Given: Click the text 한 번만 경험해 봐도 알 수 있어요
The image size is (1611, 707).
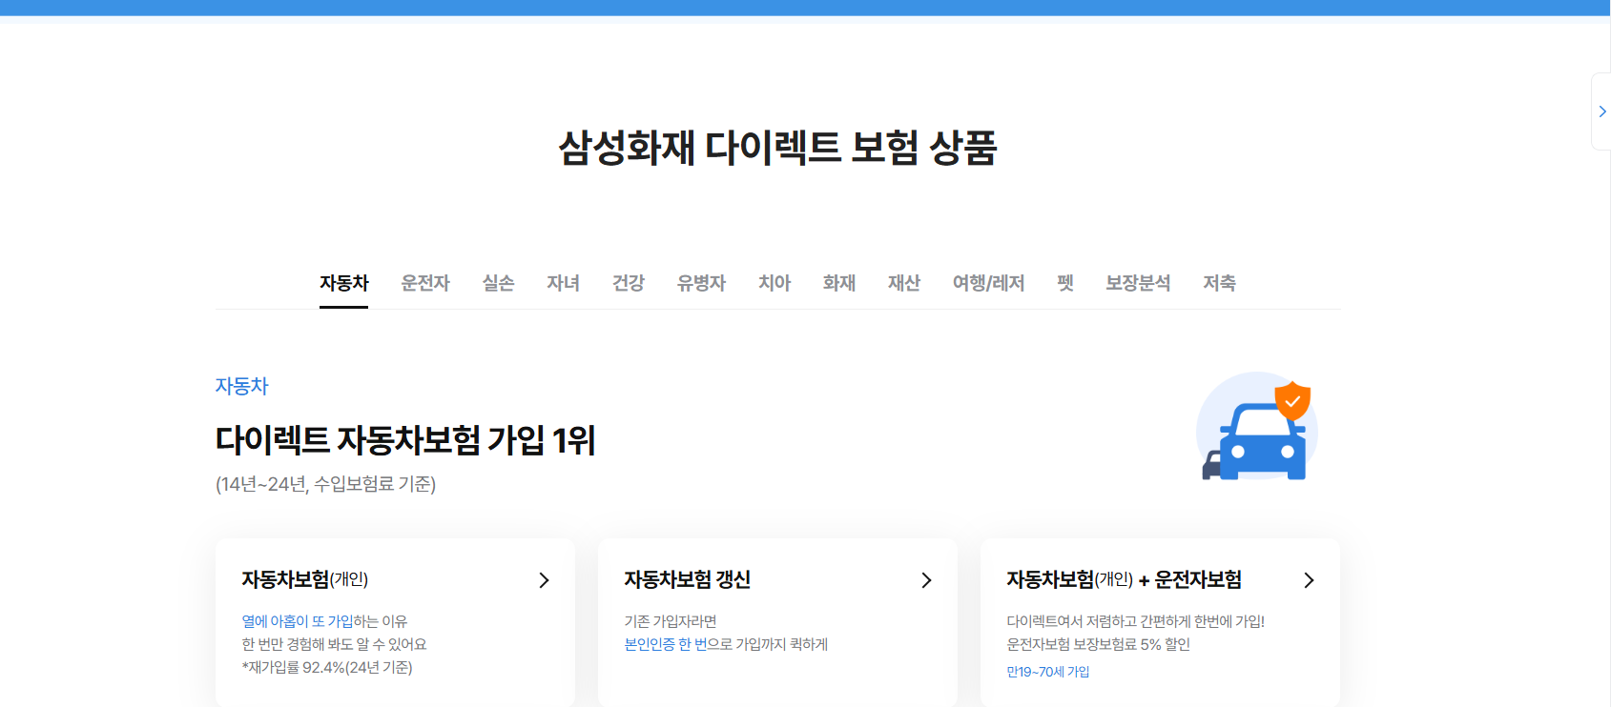Looking at the screenshot, I should coord(334,644).
